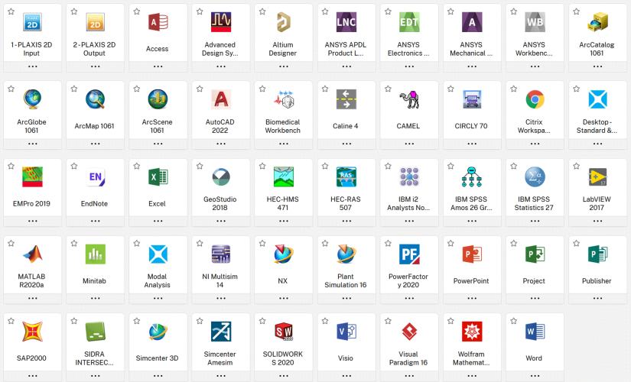631x382 pixels.
Task: Click the Visio label
Action: point(345,358)
